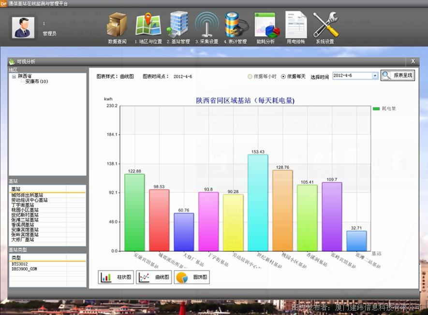
Task: Click the red 98.53 bar
Action: click(159, 220)
